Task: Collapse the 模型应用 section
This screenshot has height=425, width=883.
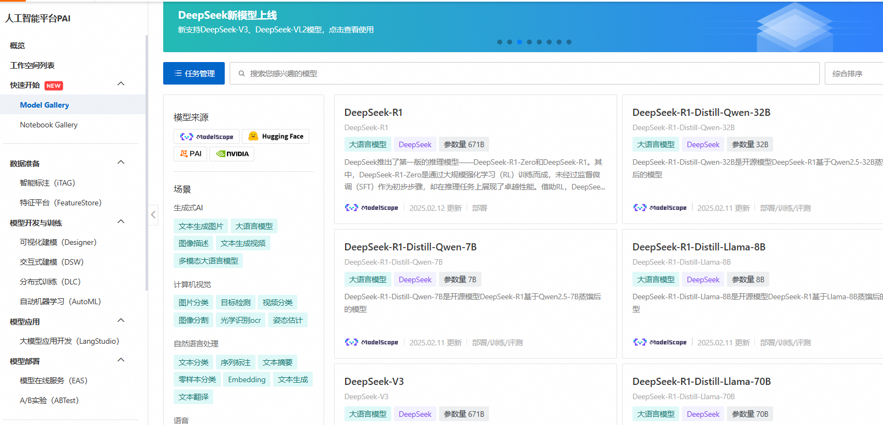Action: click(x=121, y=321)
